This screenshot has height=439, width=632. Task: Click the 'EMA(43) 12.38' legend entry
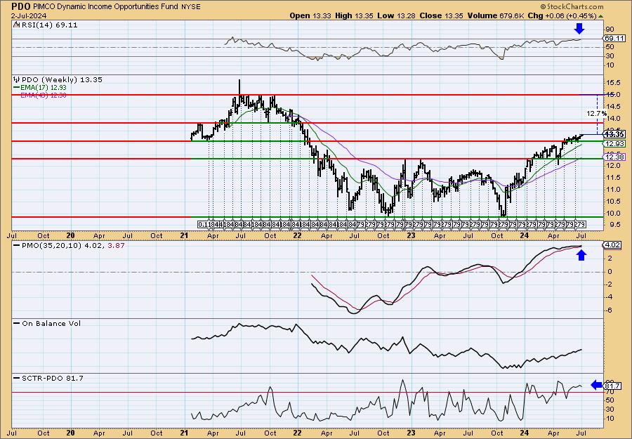click(43, 95)
